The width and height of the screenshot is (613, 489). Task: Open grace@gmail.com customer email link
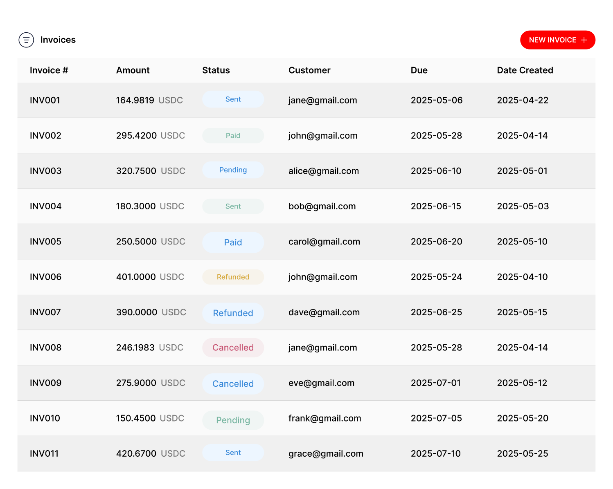(326, 453)
